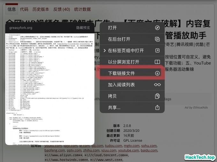Image resolution: width=217 pixels, height=162 pixels.
Task: Click the 16天前 last updated value
Action: pos(129,136)
